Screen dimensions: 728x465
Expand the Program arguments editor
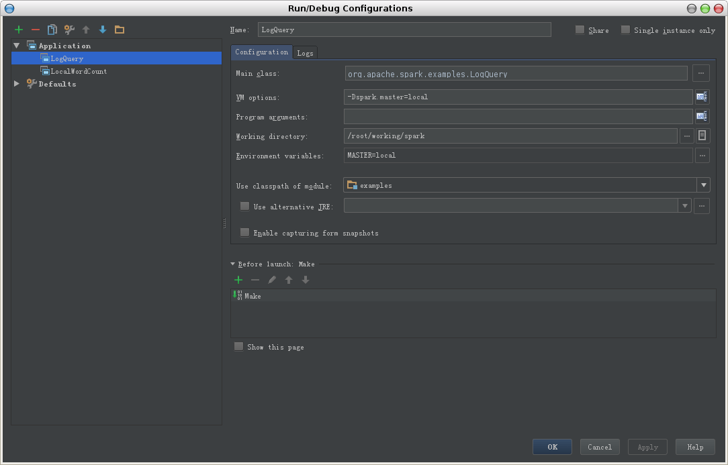(x=702, y=117)
